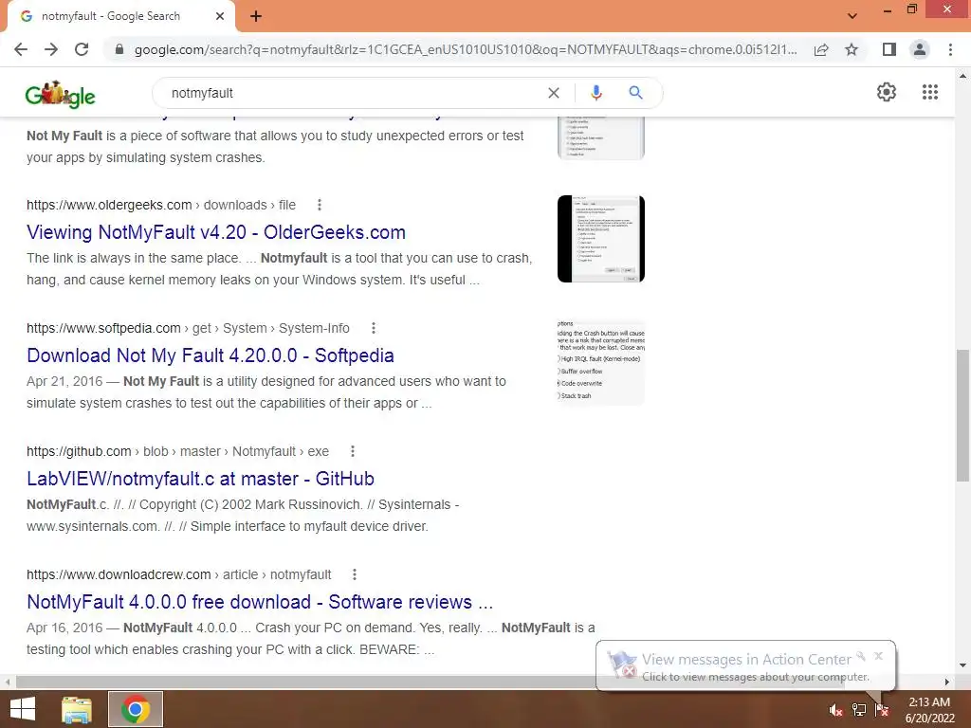
Task: Click the https://www.oldergeeks.com breadcrumb URL
Action: (109, 205)
